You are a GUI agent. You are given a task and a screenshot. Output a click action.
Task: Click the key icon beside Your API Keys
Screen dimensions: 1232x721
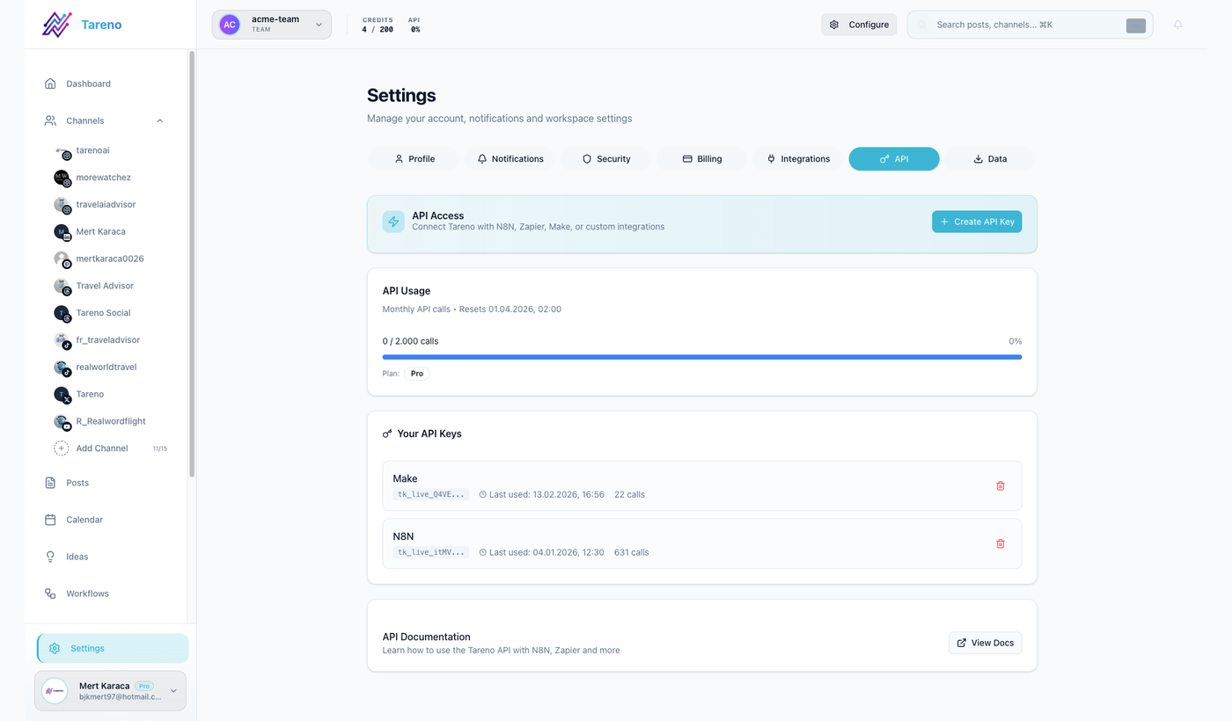[387, 433]
